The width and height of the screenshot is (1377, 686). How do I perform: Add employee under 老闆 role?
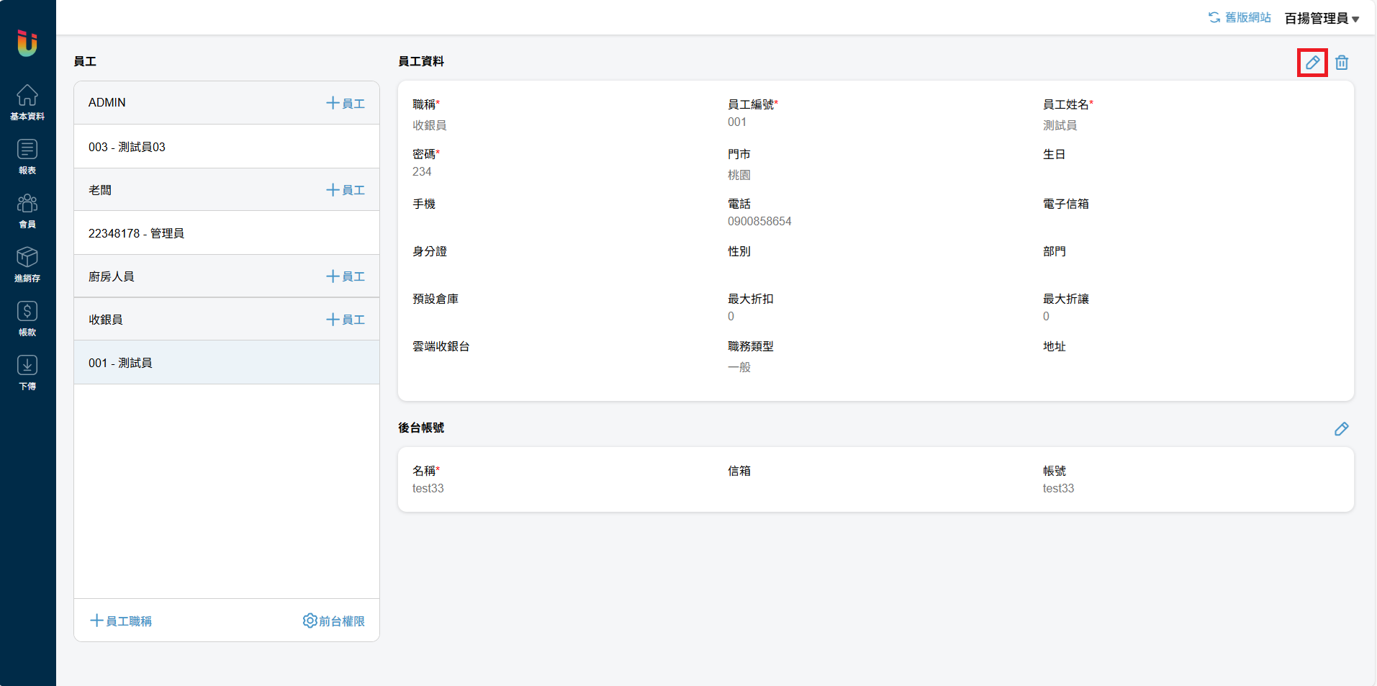346,190
